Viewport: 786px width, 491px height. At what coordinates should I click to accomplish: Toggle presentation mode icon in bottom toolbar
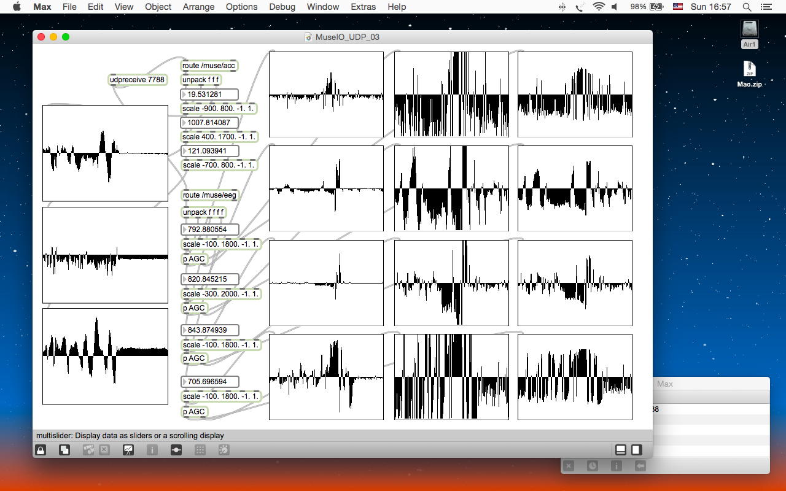(128, 450)
